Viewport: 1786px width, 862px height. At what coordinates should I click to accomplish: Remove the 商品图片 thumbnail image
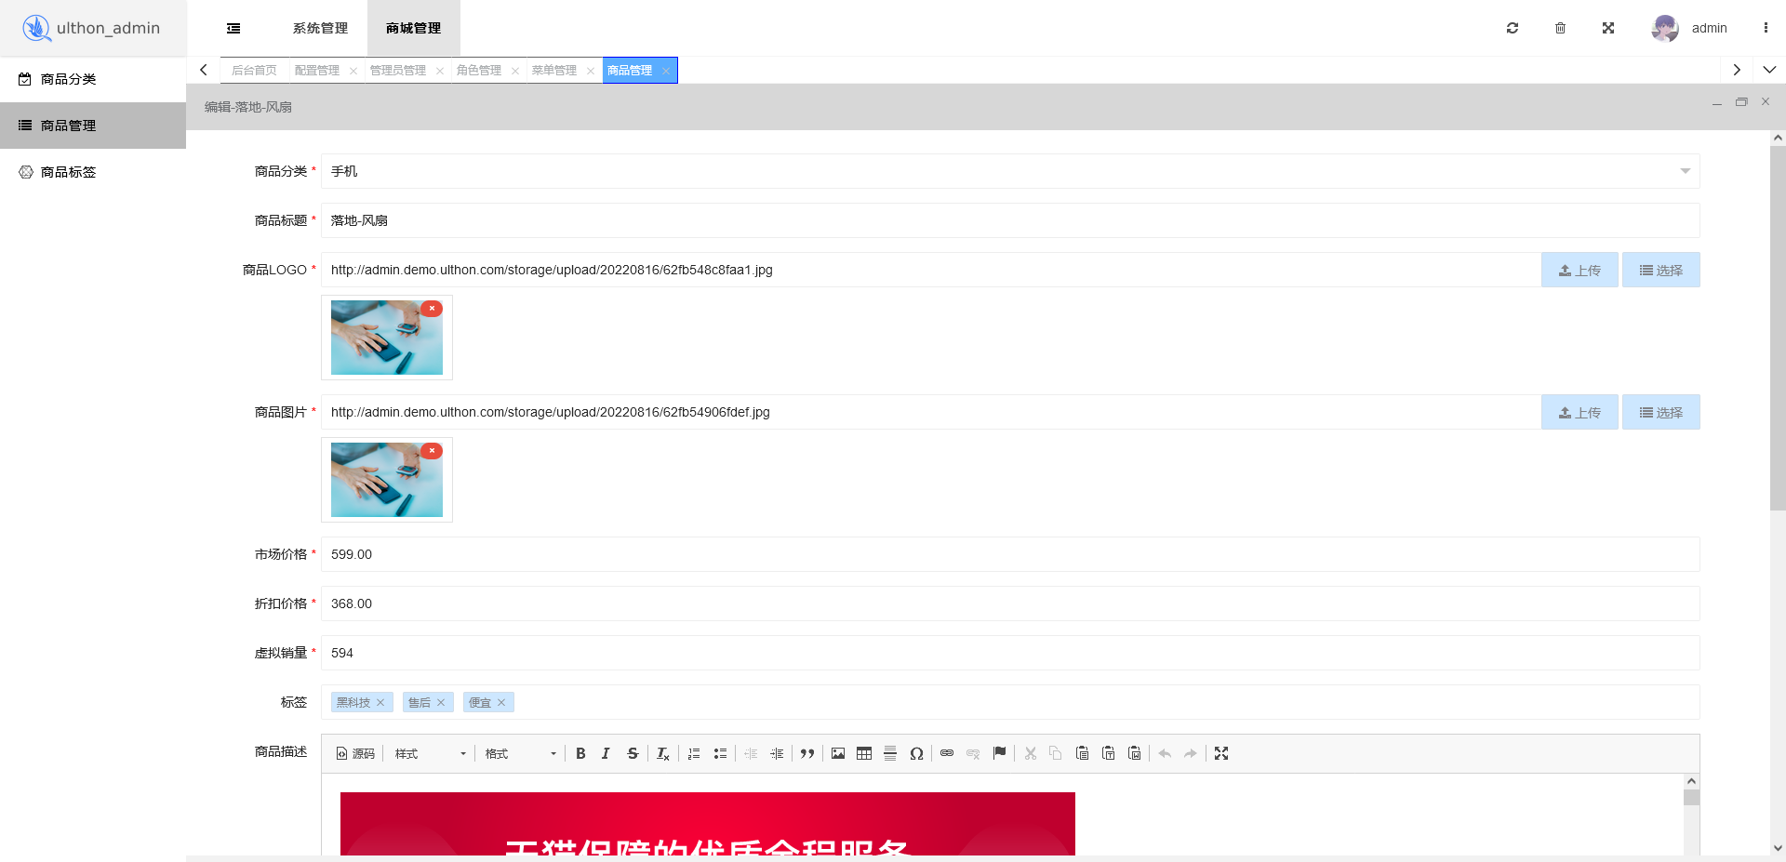(432, 451)
